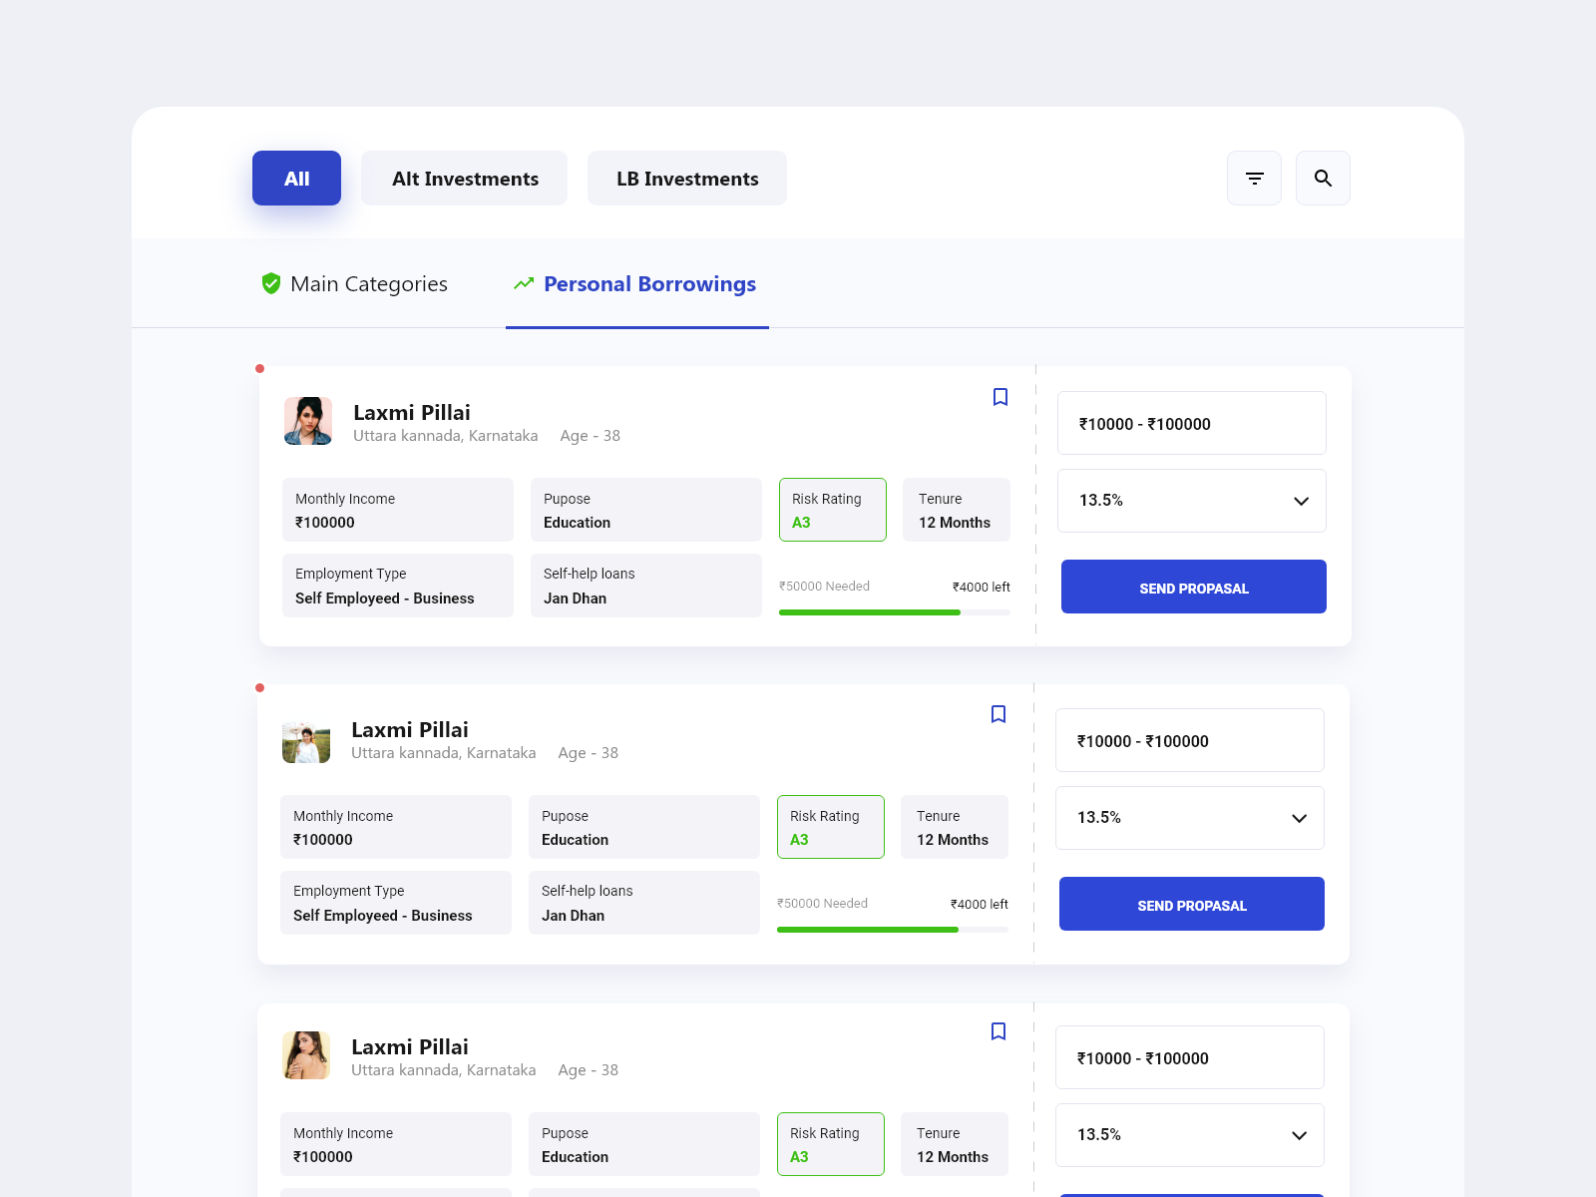Open the first card's borrower avatar photo
Screen dimensions: 1596x1197
(308, 421)
